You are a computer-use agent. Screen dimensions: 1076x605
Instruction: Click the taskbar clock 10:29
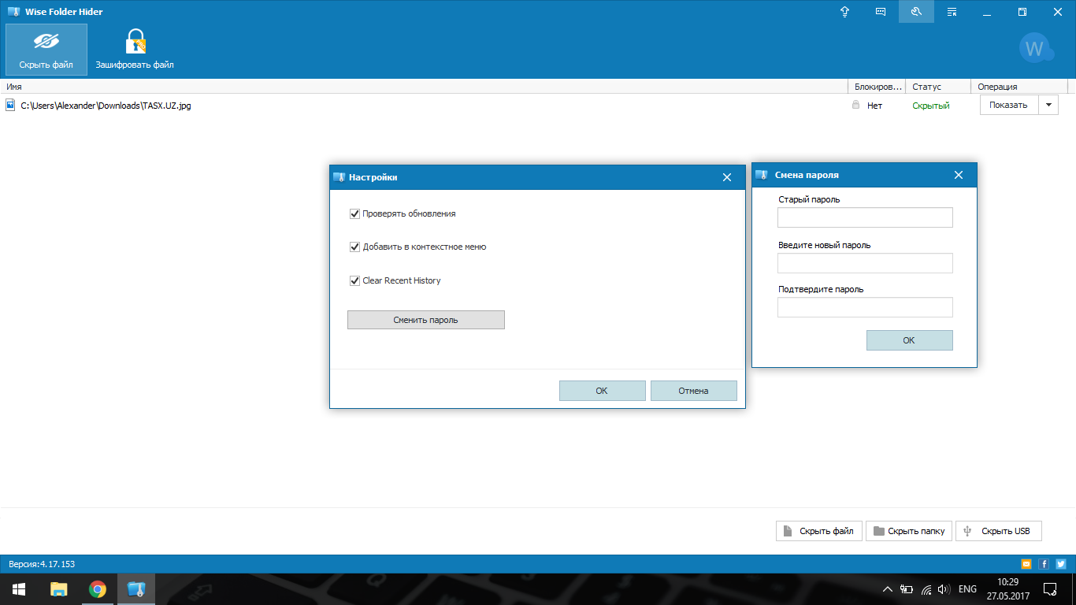[x=1008, y=581]
